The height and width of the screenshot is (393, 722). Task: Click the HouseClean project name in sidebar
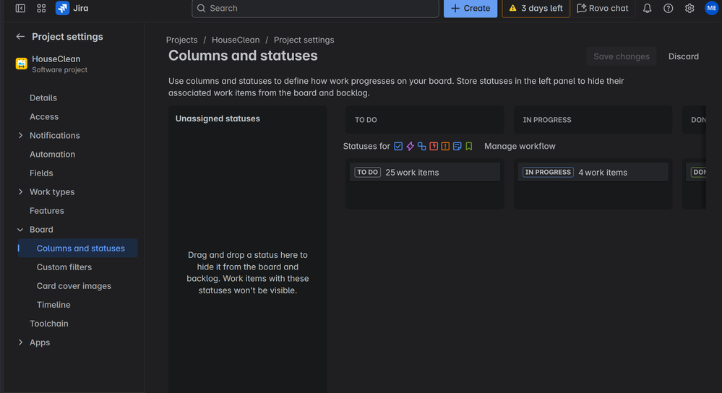click(56, 59)
